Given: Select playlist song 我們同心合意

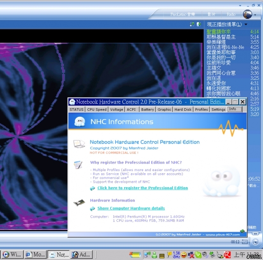Looking at the screenshot, I should (x=233, y=73).
